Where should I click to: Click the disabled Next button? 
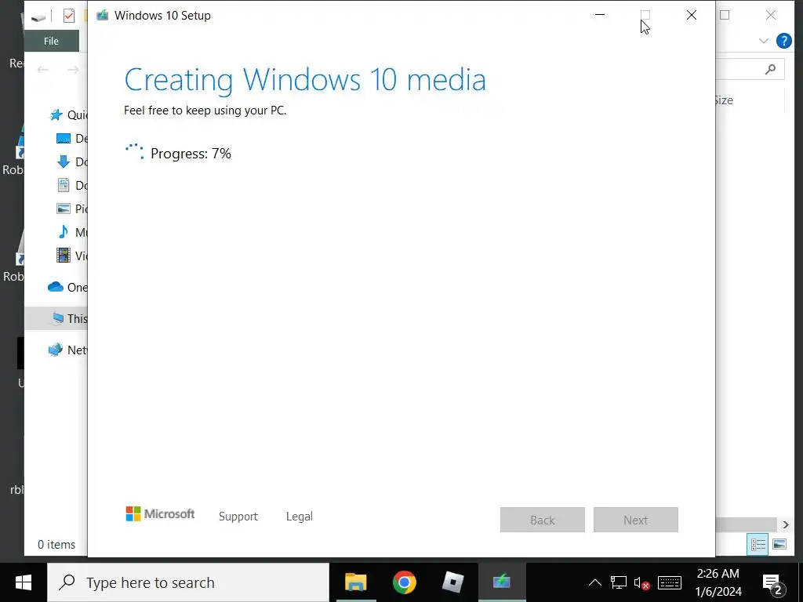point(635,520)
